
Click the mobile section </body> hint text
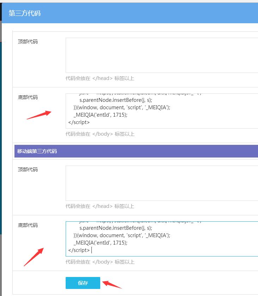point(100,261)
